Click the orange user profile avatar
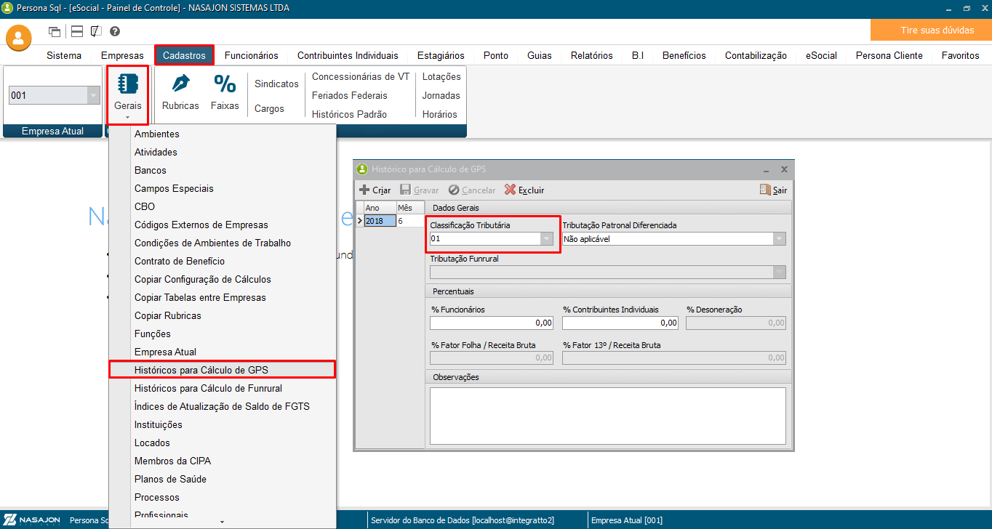992x529 pixels. [x=19, y=38]
